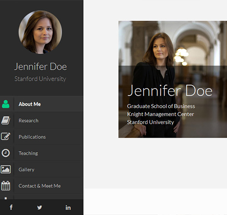This screenshot has height=215, width=227.
Task: Click the Jennifer Doe name in sidebar
Action: click(40, 67)
